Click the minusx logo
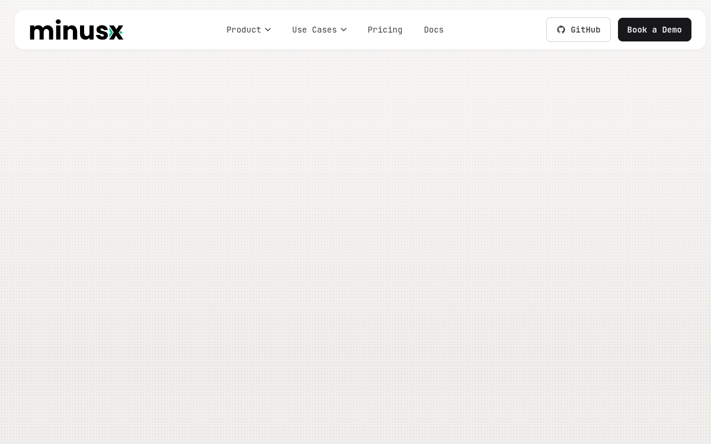711x444 pixels. point(76,30)
